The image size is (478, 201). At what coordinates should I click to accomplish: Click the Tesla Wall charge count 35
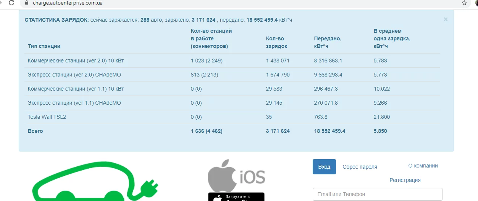coord(269,117)
